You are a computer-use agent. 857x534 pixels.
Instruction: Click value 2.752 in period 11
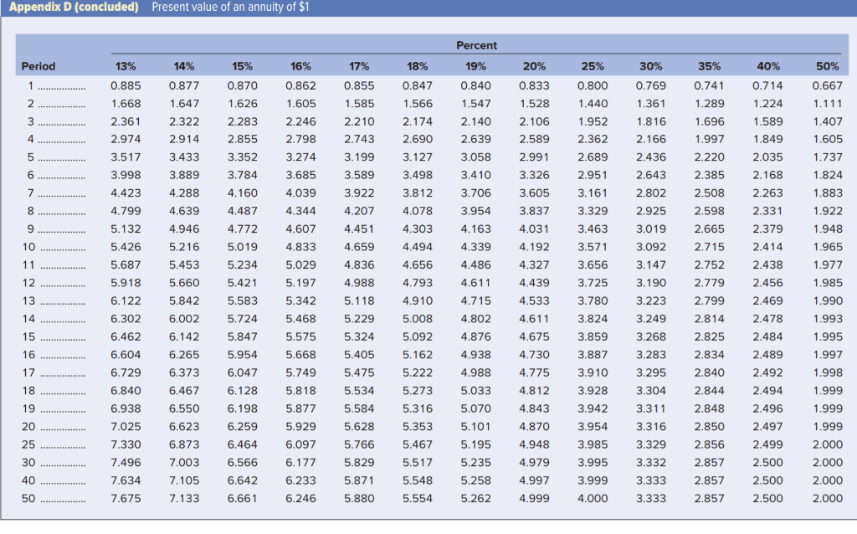point(710,265)
